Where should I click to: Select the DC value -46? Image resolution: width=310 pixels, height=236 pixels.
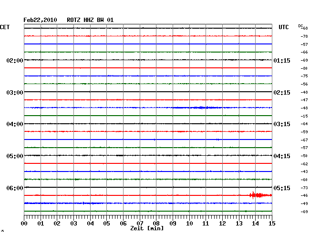coord(304,195)
